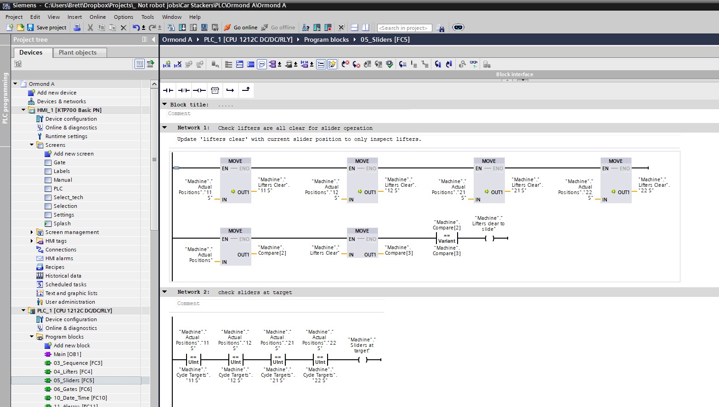Image resolution: width=719 pixels, height=407 pixels.
Task: Click the Close branch icon
Action: (246, 90)
